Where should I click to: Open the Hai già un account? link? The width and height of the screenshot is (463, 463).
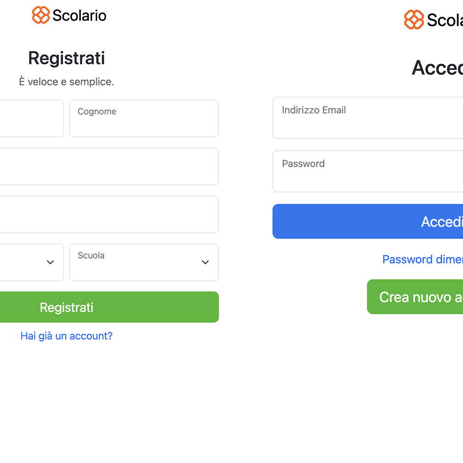[66, 336]
